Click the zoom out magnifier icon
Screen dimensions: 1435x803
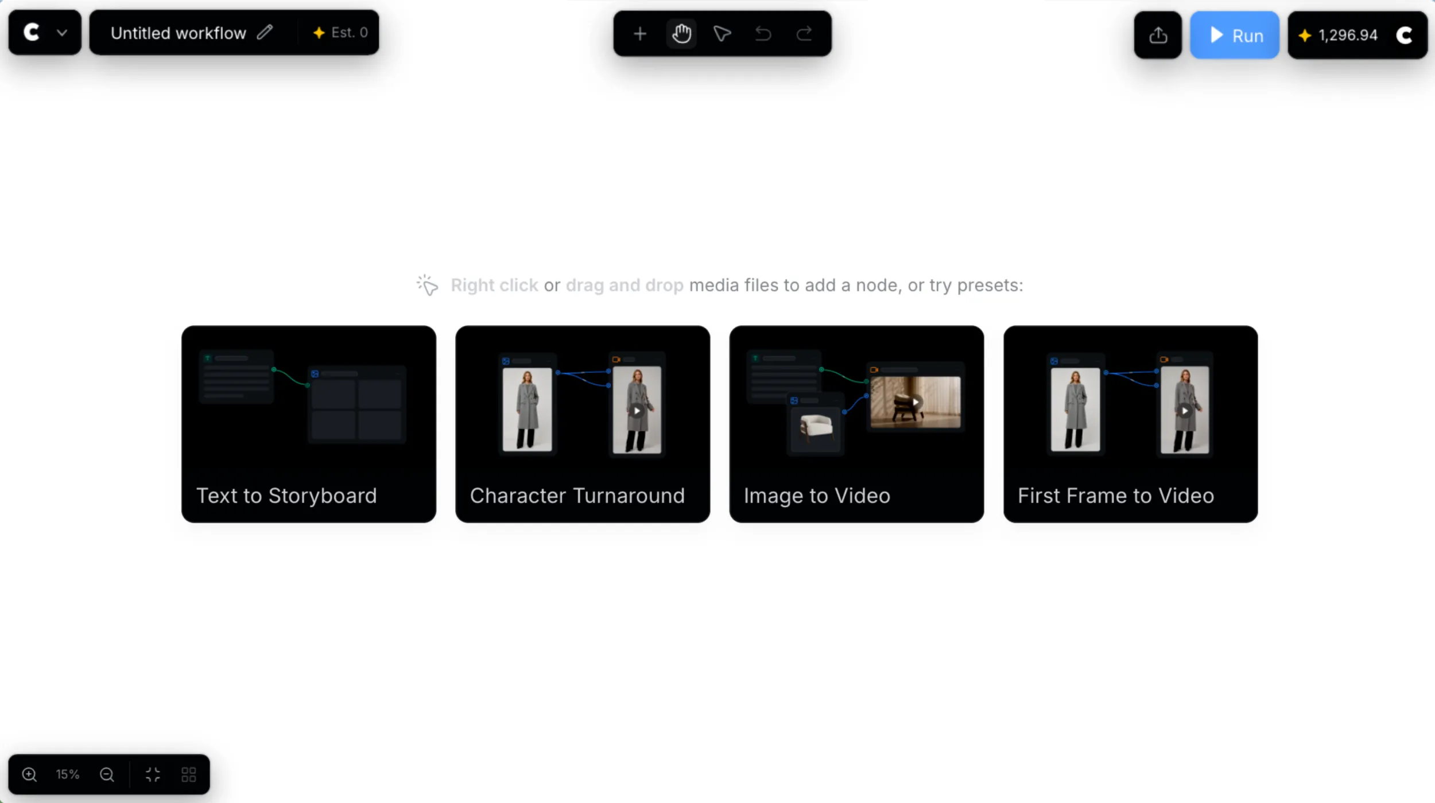click(107, 775)
